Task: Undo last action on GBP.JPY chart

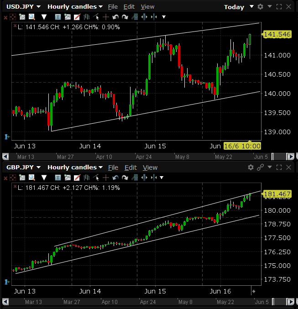Action: (x=115, y=178)
